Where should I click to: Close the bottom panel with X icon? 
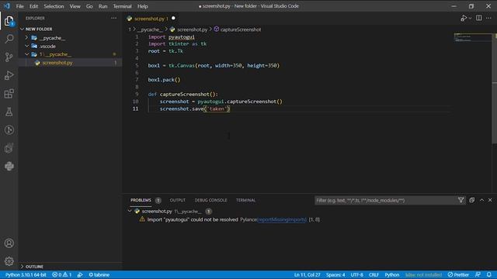pyautogui.click(x=490, y=200)
